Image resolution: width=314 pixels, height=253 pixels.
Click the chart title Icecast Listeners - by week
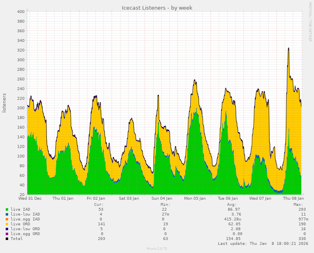pyautogui.click(x=157, y=8)
